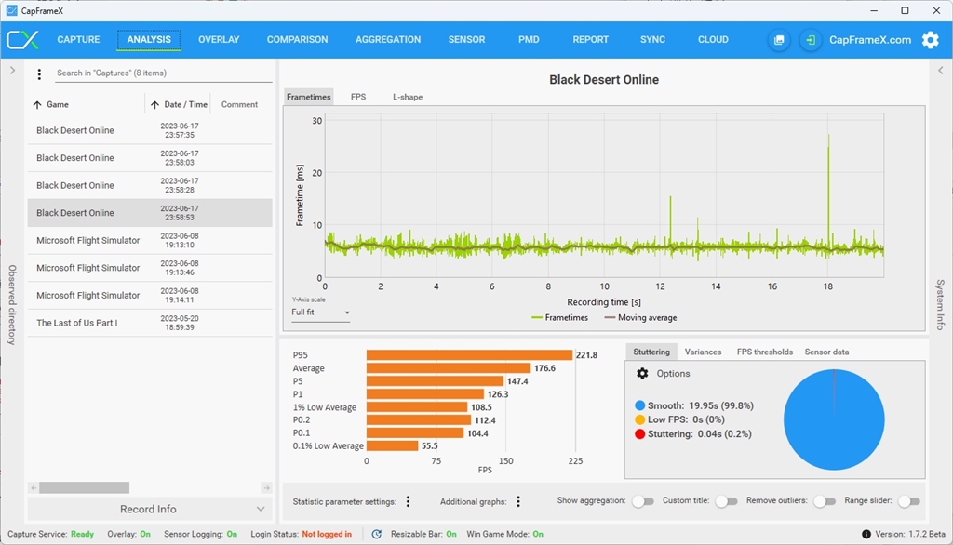This screenshot has height=545, width=953.
Task: Click the stuttering pie chart
Action: click(x=834, y=419)
